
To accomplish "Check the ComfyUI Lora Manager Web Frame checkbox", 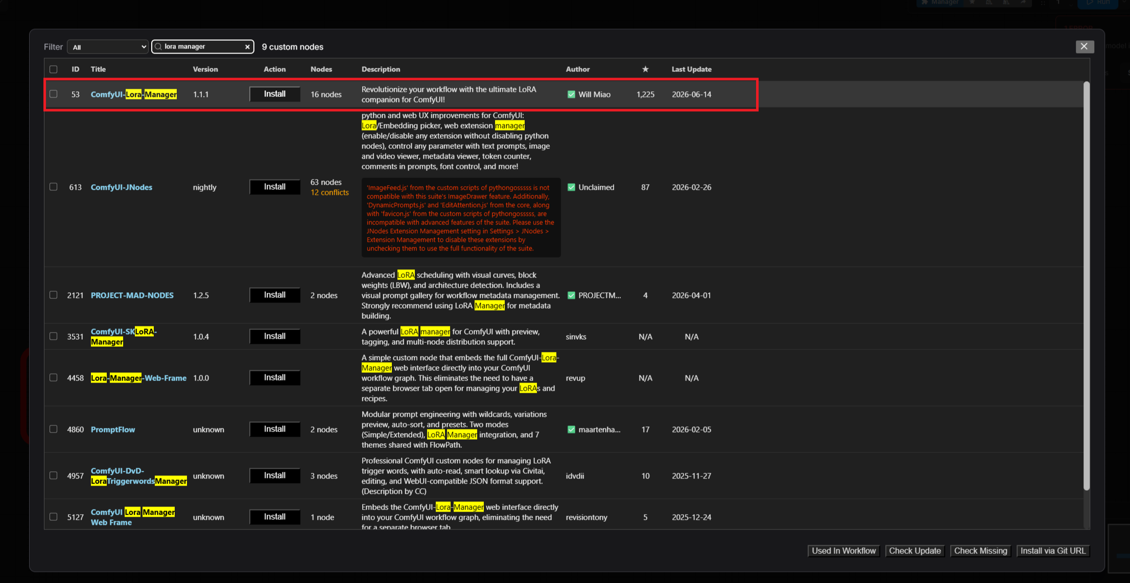I will point(54,517).
